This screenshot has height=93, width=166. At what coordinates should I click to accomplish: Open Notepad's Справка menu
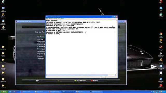pos(62,19)
